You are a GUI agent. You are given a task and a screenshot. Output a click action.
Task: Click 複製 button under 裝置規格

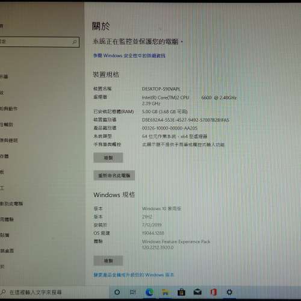click(108, 158)
